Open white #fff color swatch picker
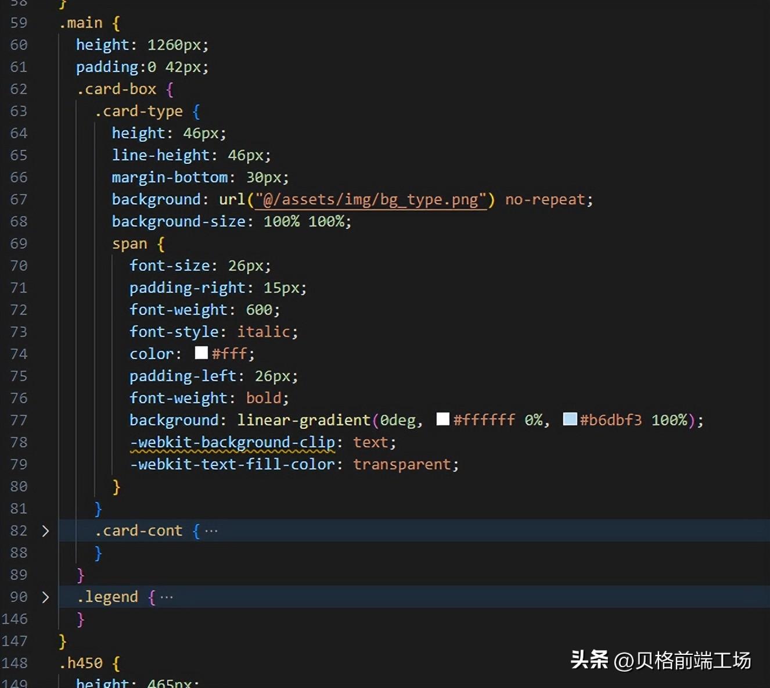The height and width of the screenshot is (688, 770). [x=202, y=353]
